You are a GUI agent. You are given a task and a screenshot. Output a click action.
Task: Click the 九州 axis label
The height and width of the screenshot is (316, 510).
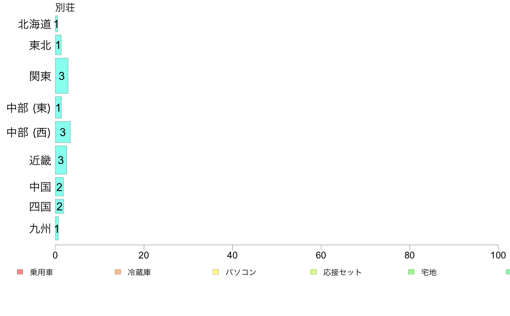[40, 228]
